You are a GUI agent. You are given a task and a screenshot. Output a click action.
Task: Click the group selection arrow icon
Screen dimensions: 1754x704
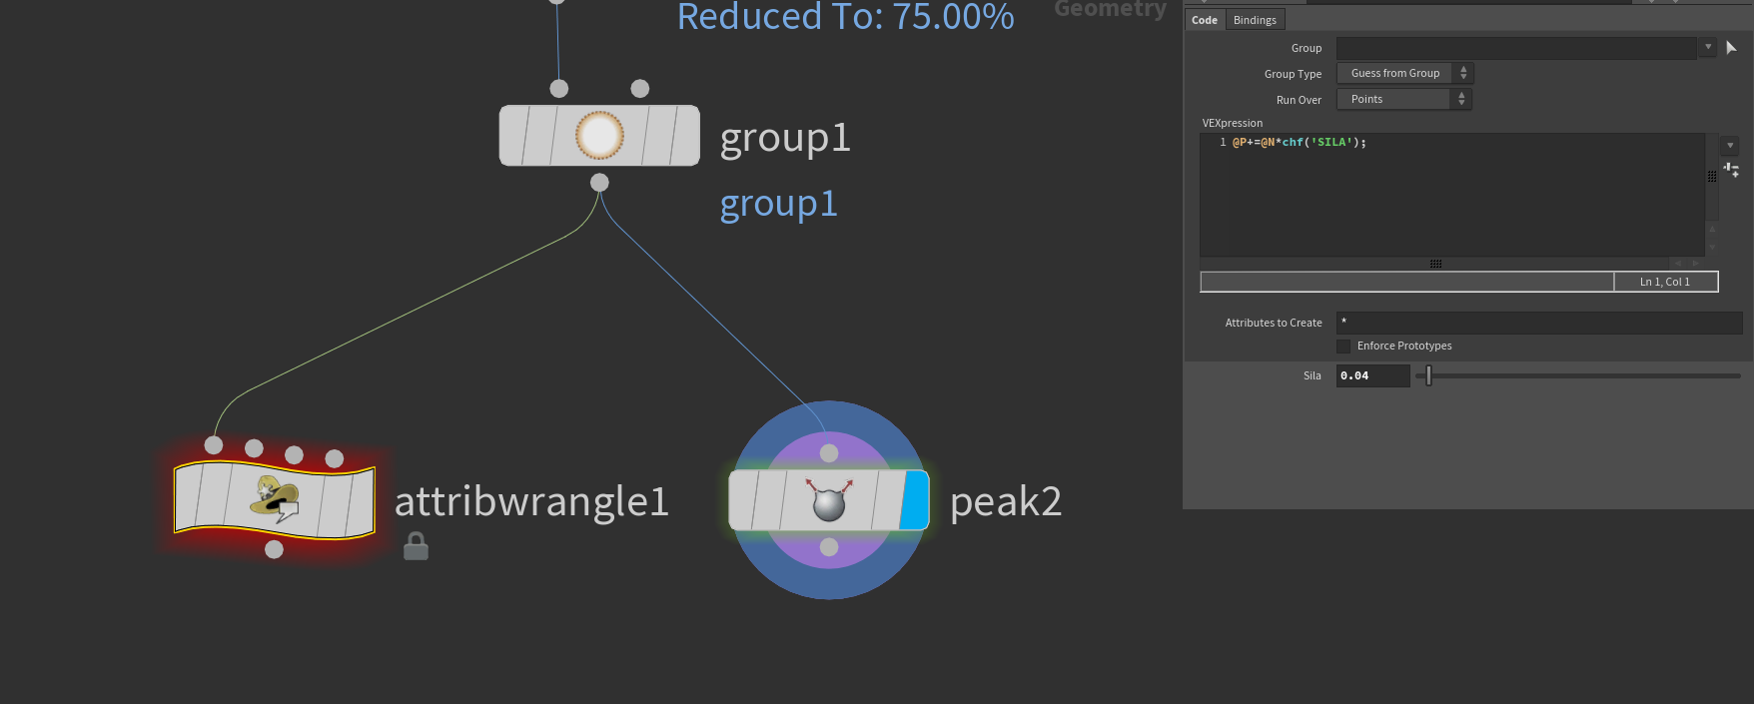tap(1732, 48)
